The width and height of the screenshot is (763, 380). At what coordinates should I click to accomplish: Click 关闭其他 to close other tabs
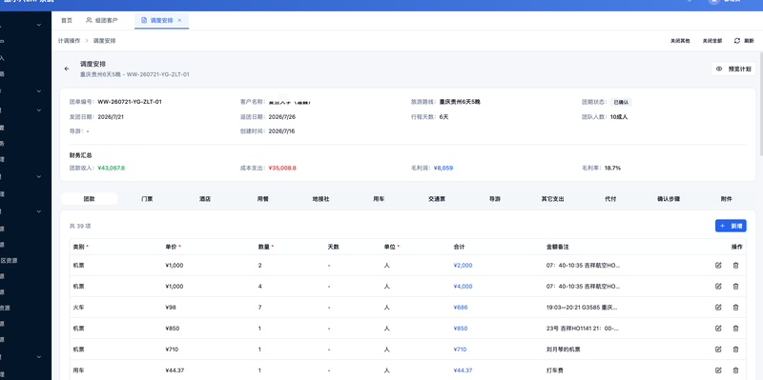pos(680,41)
